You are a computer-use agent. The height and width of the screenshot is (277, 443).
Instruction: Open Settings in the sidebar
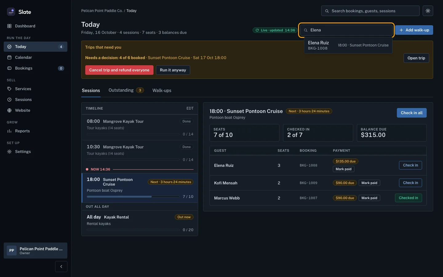point(35,152)
